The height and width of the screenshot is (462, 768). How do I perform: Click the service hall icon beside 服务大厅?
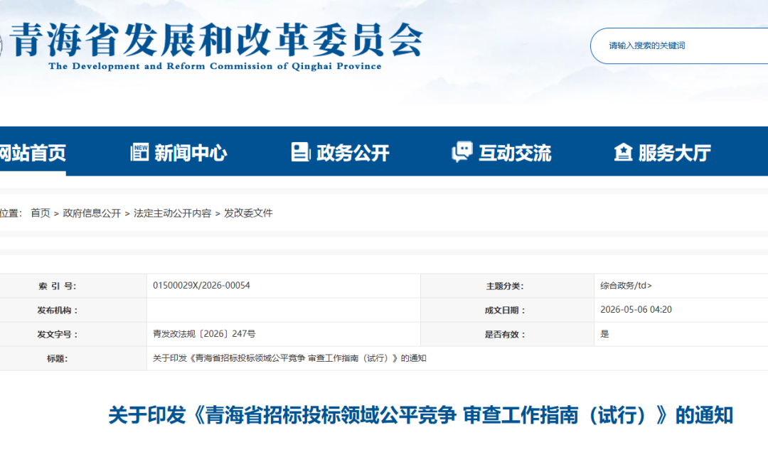[623, 152]
